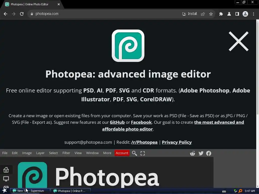Open Photopea Edit menu
Viewport: 259px width, 194px height.
[x=15, y=153]
